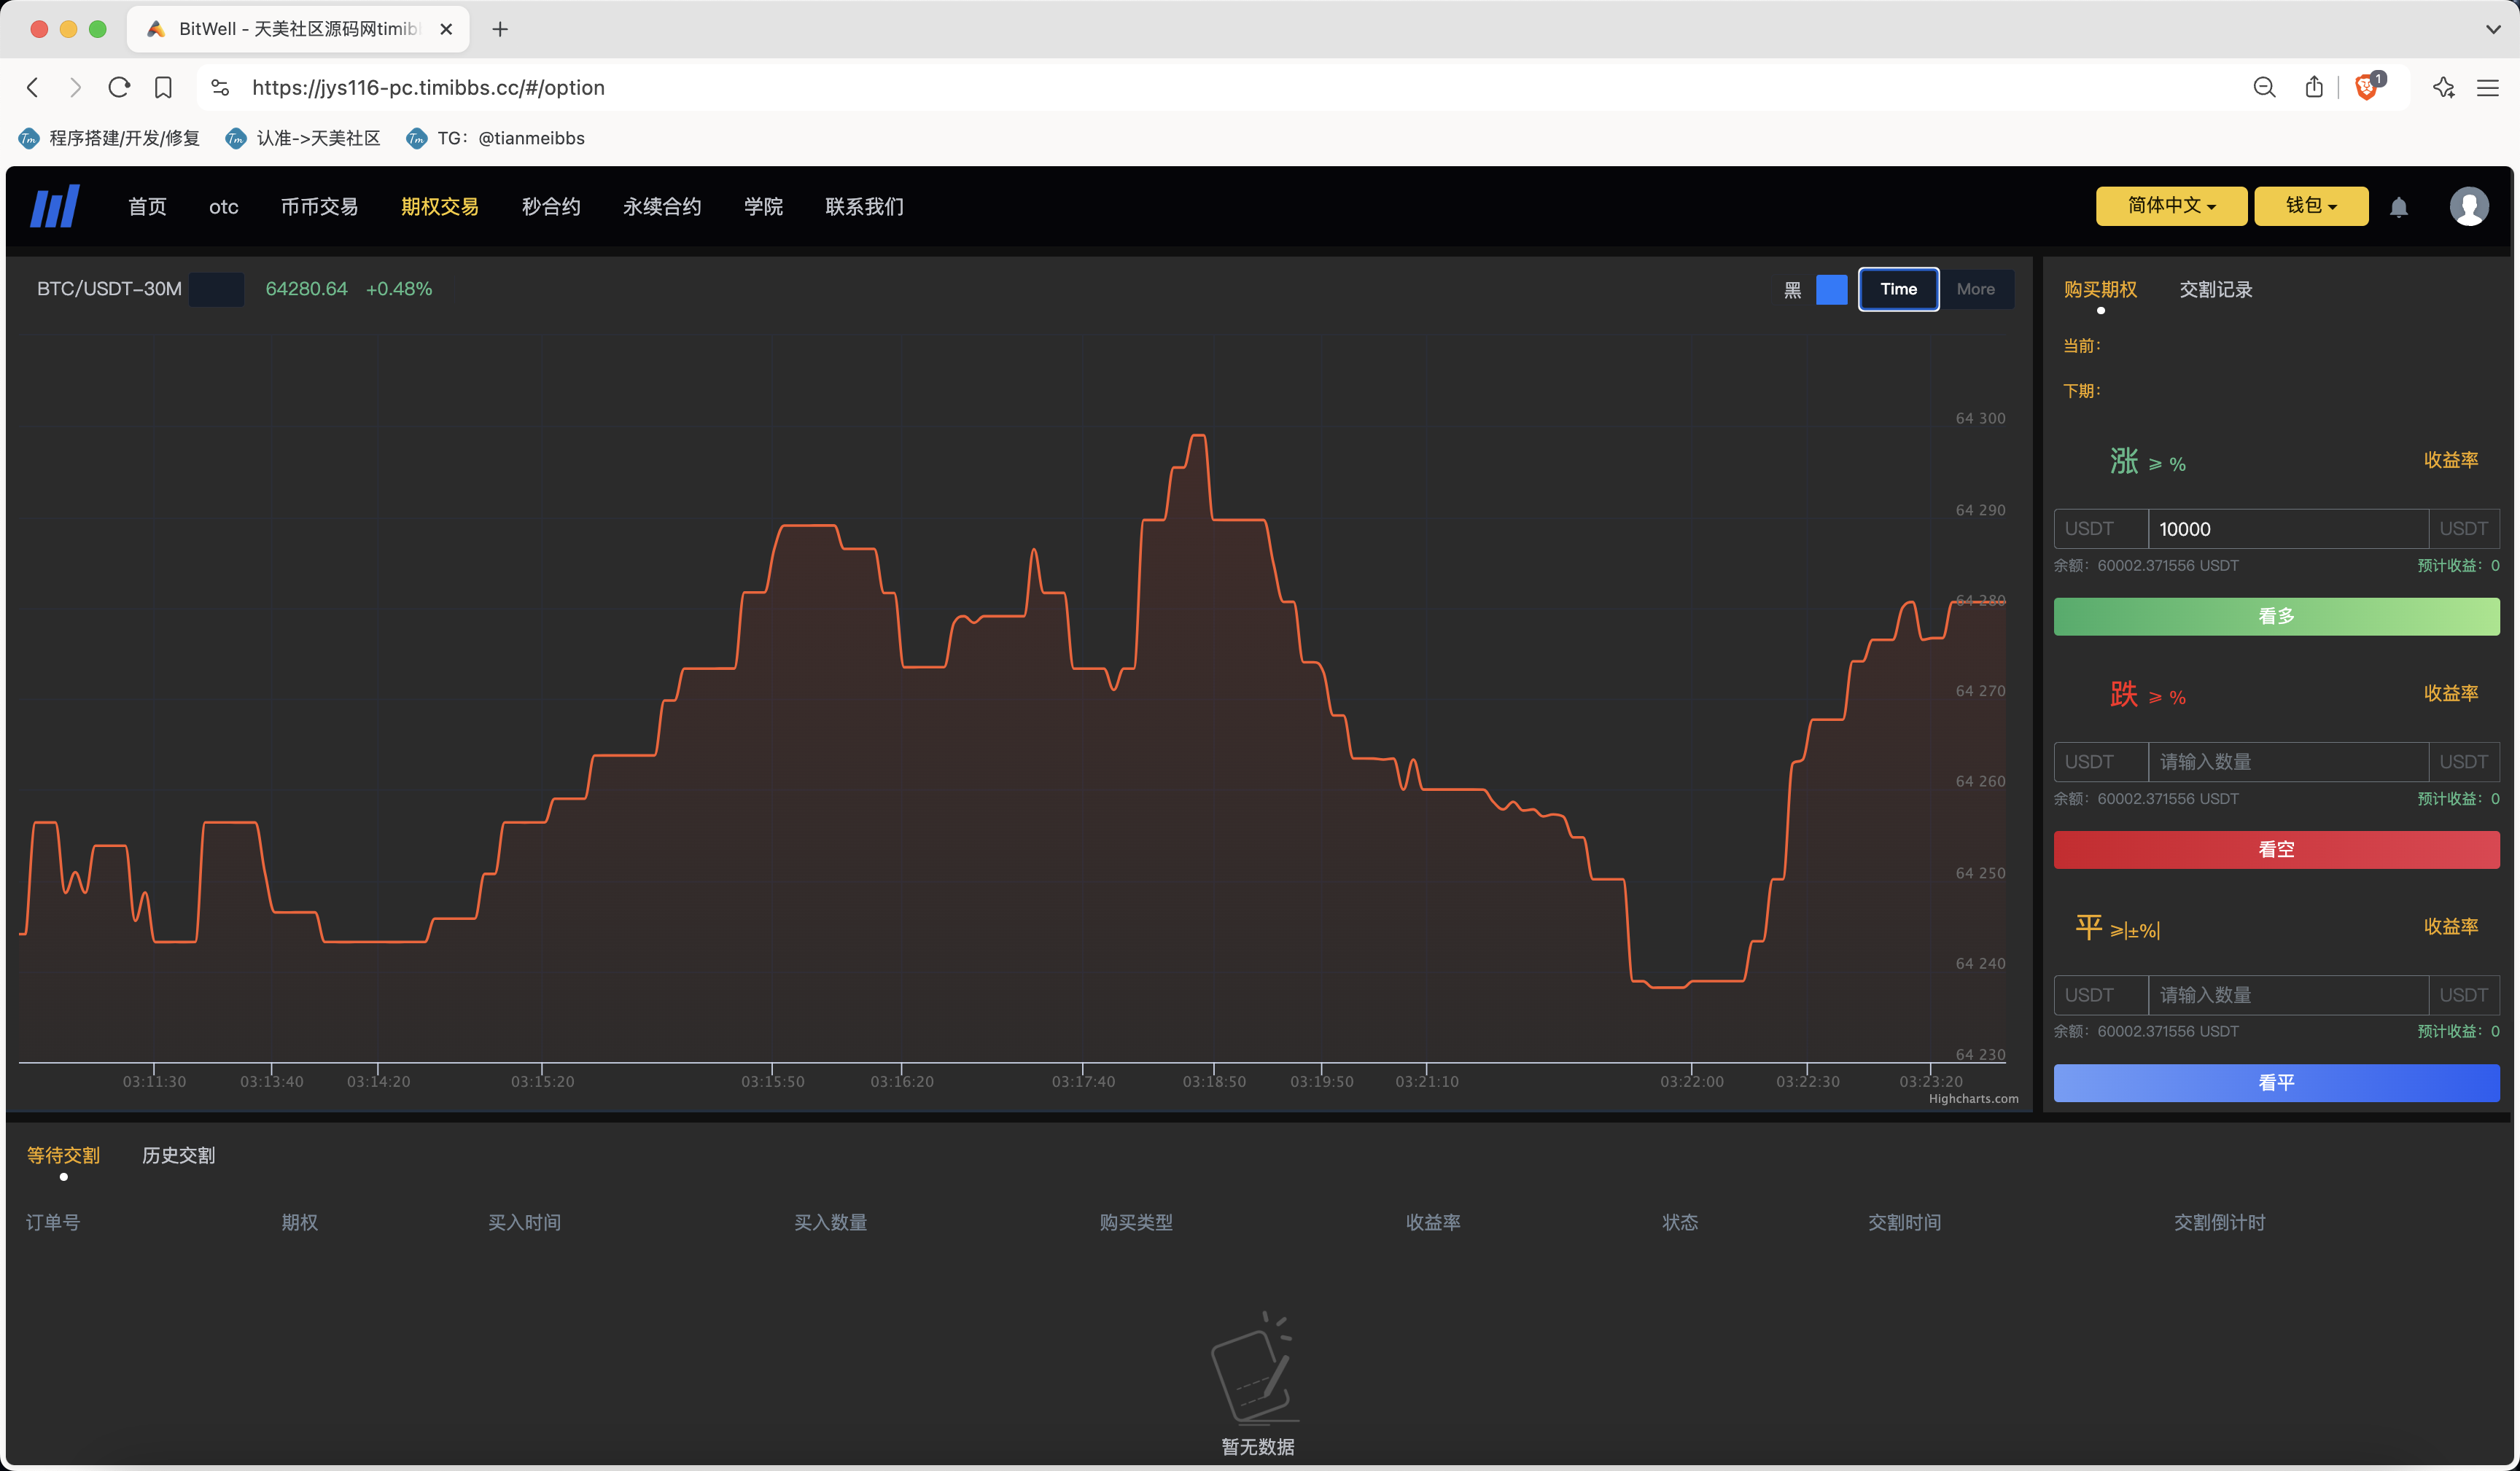Click the More button on chart toolbar

(x=1975, y=289)
